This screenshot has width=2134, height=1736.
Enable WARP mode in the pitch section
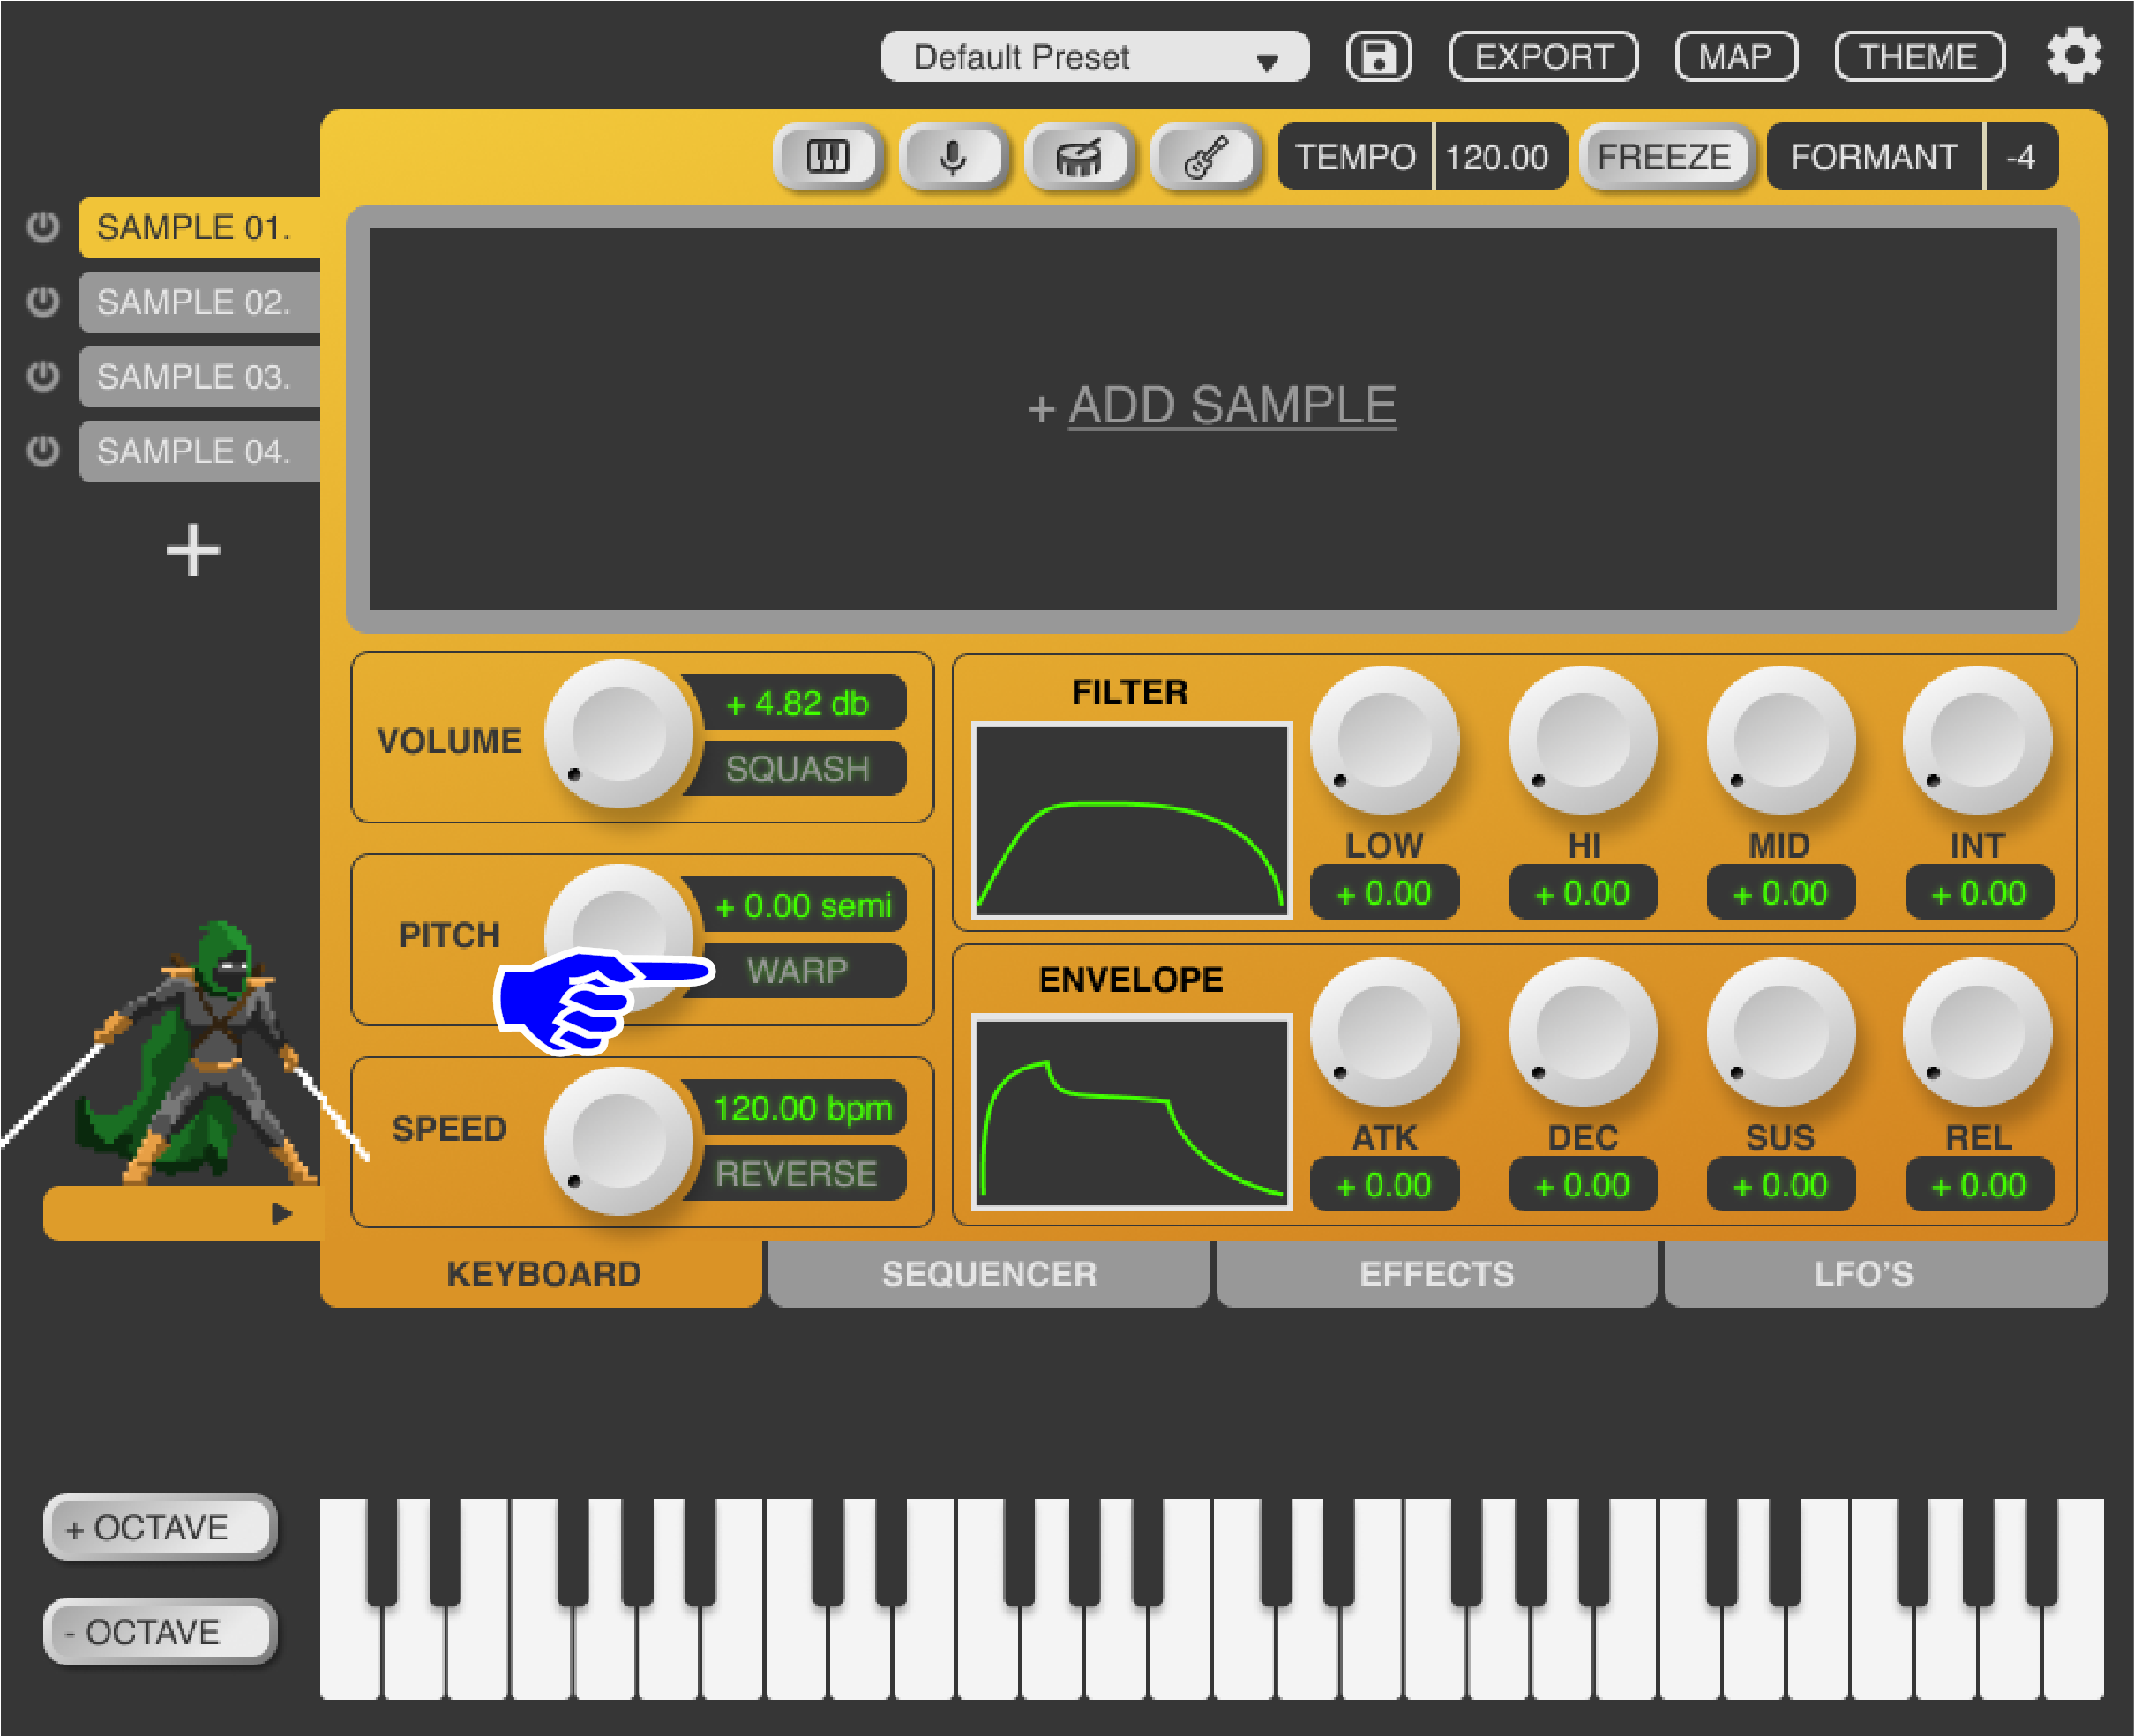coord(796,971)
